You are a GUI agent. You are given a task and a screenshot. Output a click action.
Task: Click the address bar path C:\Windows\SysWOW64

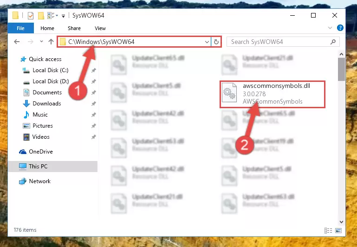click(x=101, y=42)
